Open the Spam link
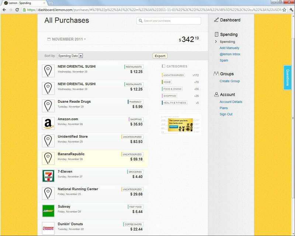 [224, 60]
